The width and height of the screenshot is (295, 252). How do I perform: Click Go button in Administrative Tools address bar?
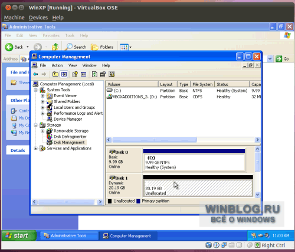tap(282, 59)
